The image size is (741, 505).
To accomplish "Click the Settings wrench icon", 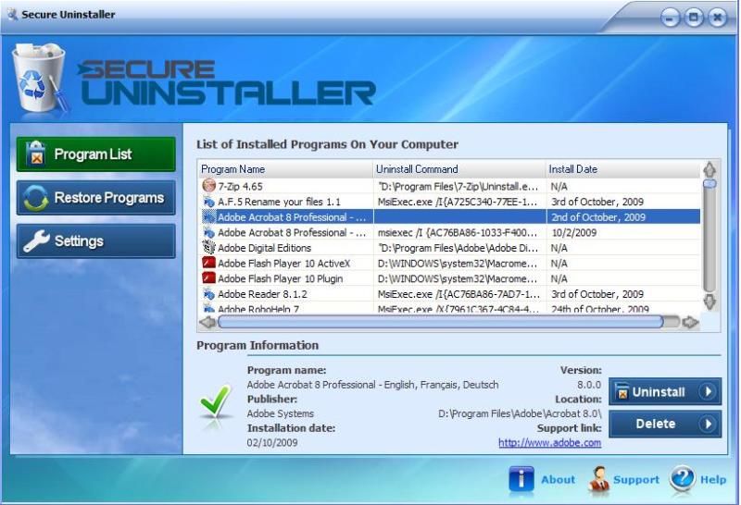I will click(36, 241).
